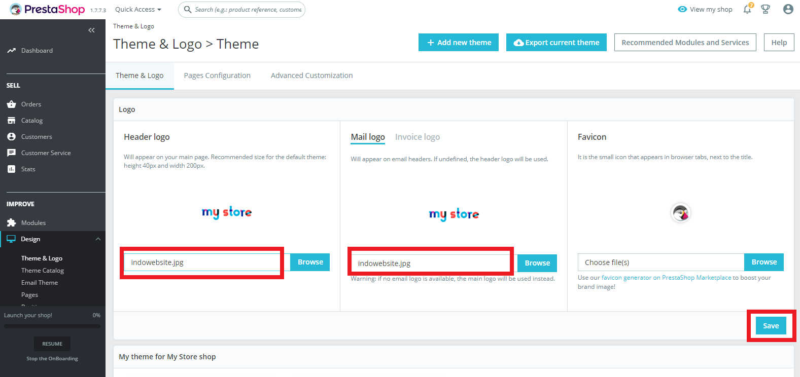Click 'My theme for My Store shop' heading
The height and width of the screenshot is (377, 800).
tap(167, 357)
